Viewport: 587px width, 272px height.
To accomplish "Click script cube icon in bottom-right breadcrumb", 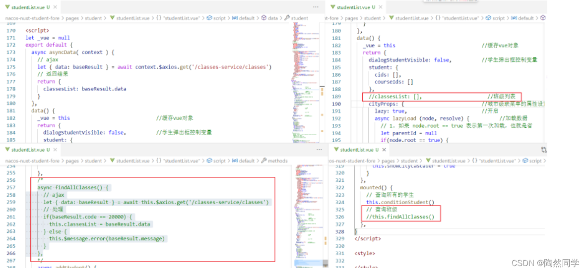I will 525,161.
